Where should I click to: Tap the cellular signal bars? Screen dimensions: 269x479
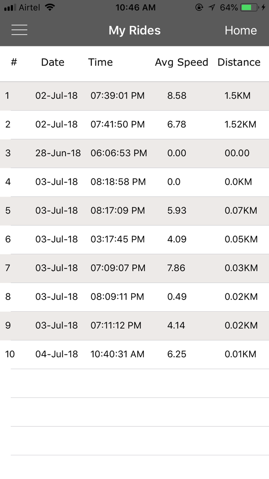click(x=10, y=7)
